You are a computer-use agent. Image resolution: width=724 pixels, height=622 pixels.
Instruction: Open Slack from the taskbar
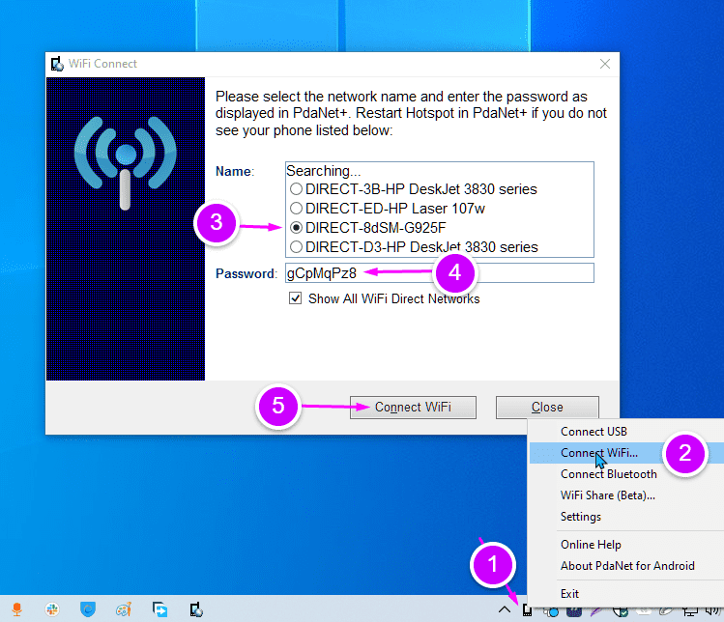tap(52, 609)
